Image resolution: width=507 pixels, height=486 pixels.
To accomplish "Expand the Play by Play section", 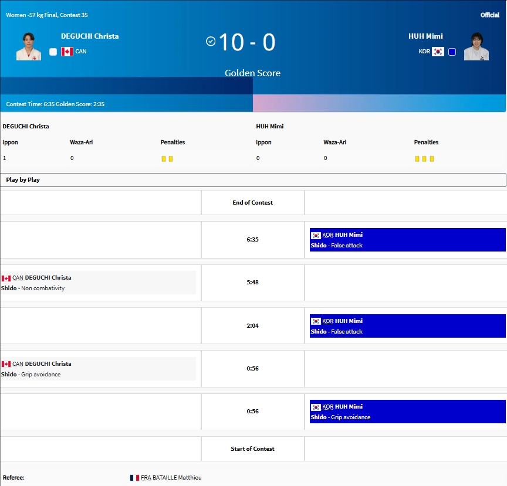I will point(253,180).
